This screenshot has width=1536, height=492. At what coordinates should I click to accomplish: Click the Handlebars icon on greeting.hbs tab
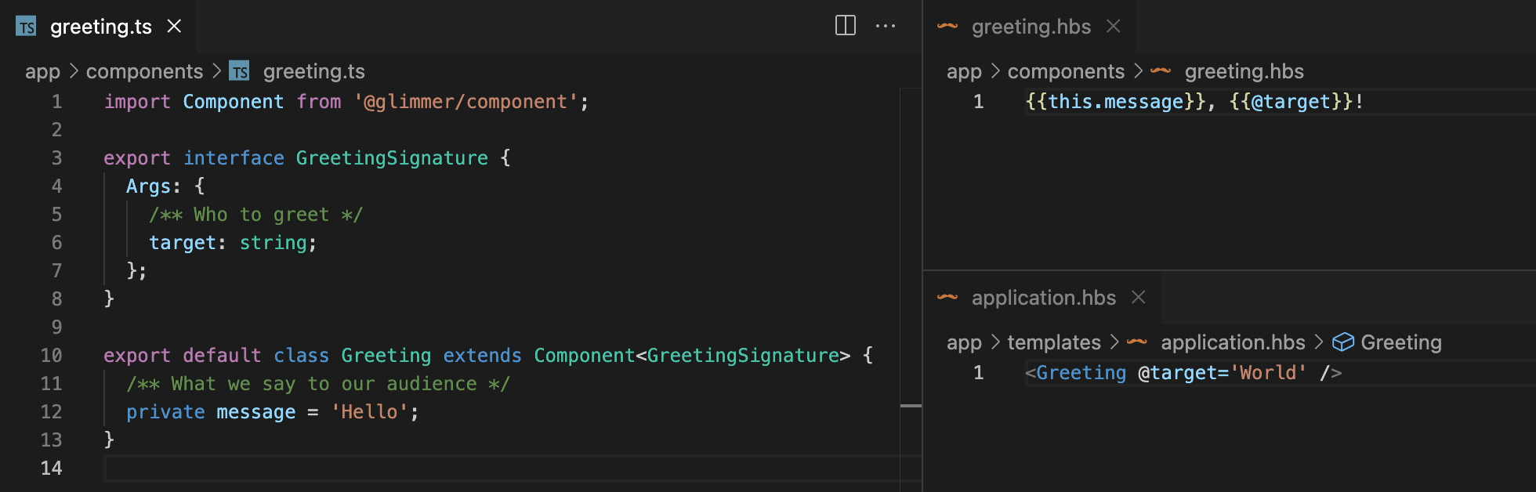tap(947, 26)
